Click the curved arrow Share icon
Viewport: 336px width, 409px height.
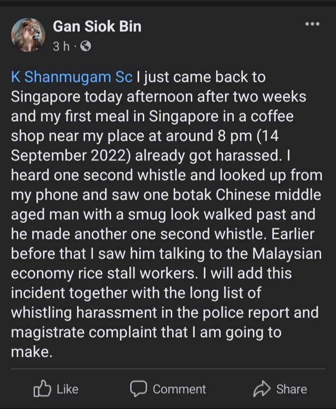(262, 389)
